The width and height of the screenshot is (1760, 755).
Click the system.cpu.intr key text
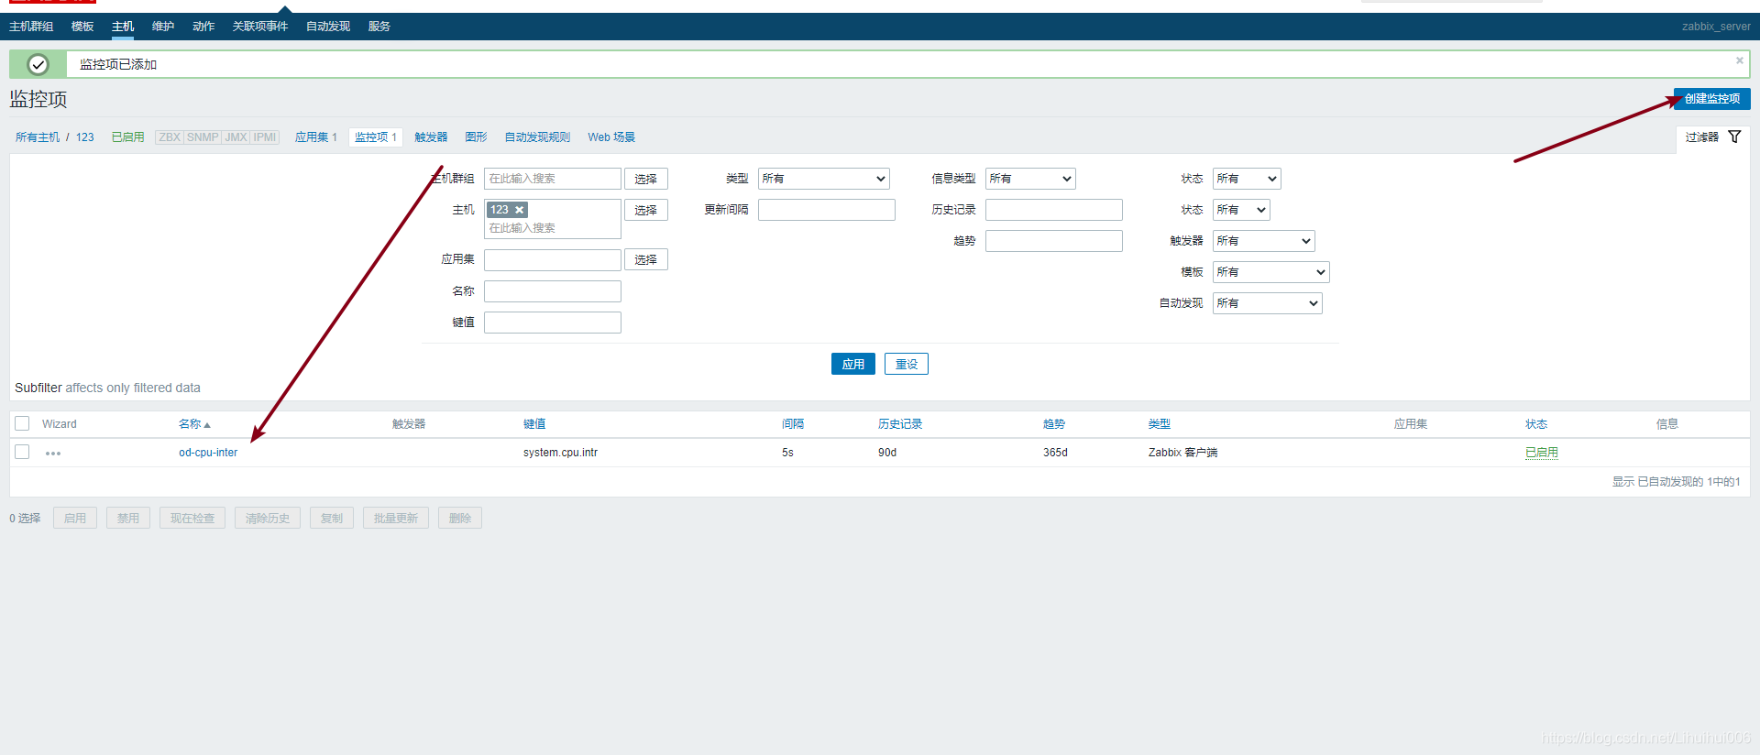560,453
